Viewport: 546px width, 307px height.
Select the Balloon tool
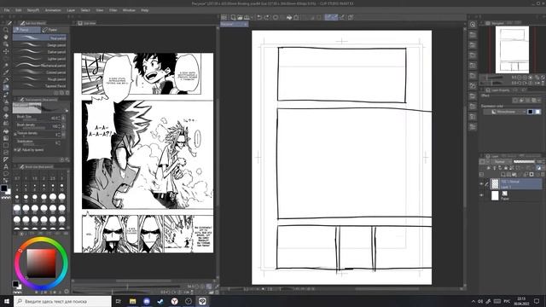click(x=6, y=174)
